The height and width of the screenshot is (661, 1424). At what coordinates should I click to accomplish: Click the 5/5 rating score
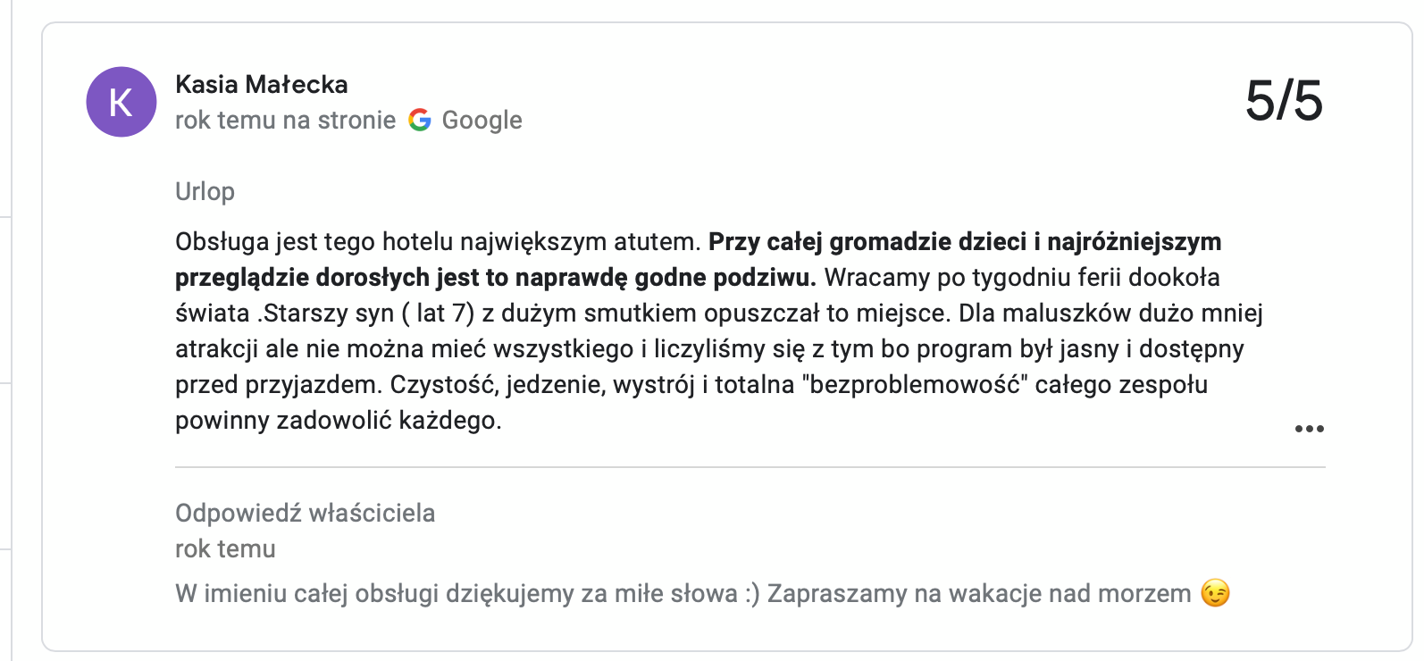click(x=1284, y=100)
